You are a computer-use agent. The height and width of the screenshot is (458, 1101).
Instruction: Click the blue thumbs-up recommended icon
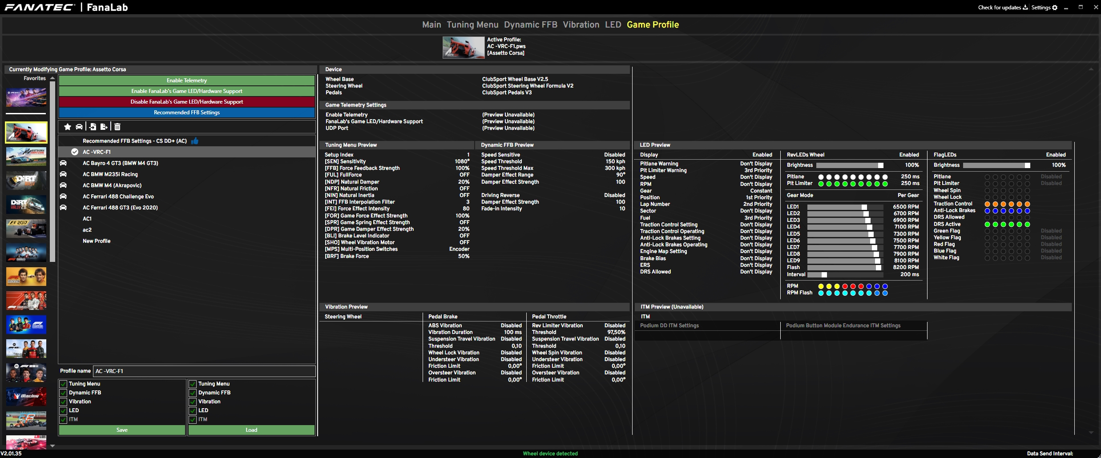[195, 141]
